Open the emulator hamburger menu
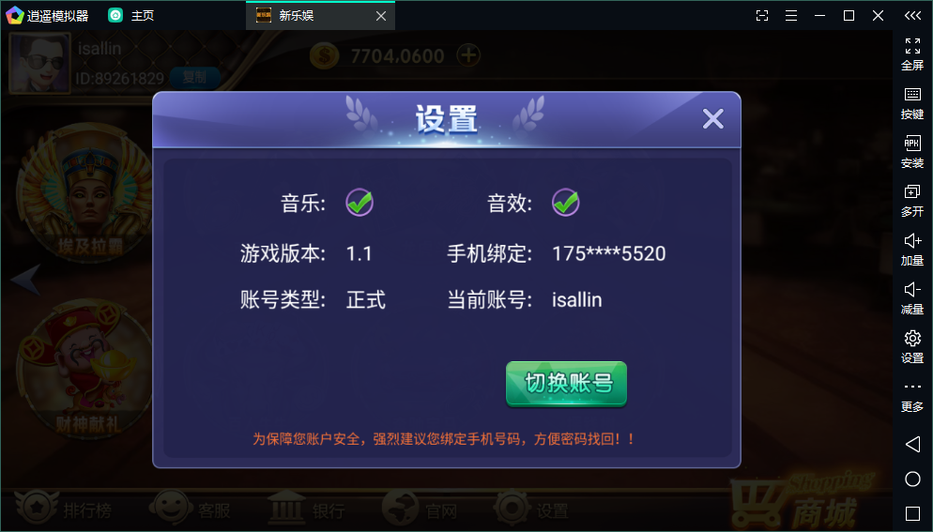Image resolution: width=933 pixels, height=532 pixels. point(790,15)
